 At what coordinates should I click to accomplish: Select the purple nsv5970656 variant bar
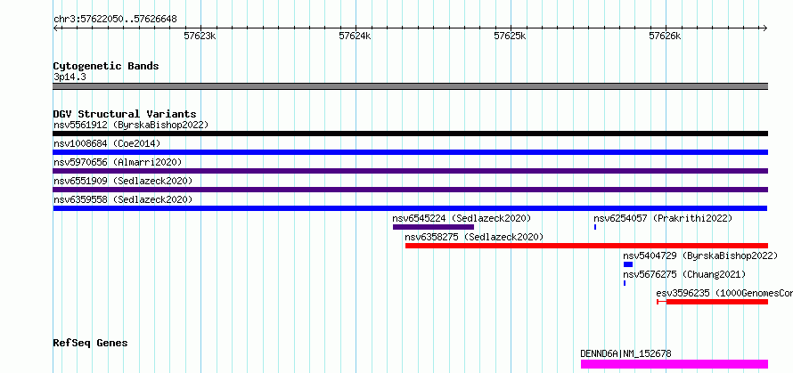[410, 171]
